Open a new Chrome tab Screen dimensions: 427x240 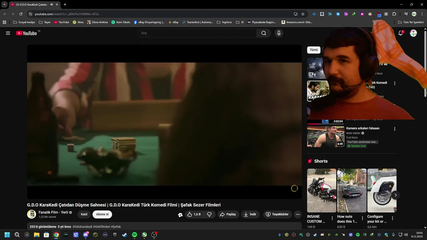coord(65,4)
